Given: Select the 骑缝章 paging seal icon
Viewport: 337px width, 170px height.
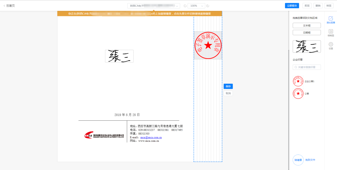Looking at the screenshot, I should click(x=298, y=160).
